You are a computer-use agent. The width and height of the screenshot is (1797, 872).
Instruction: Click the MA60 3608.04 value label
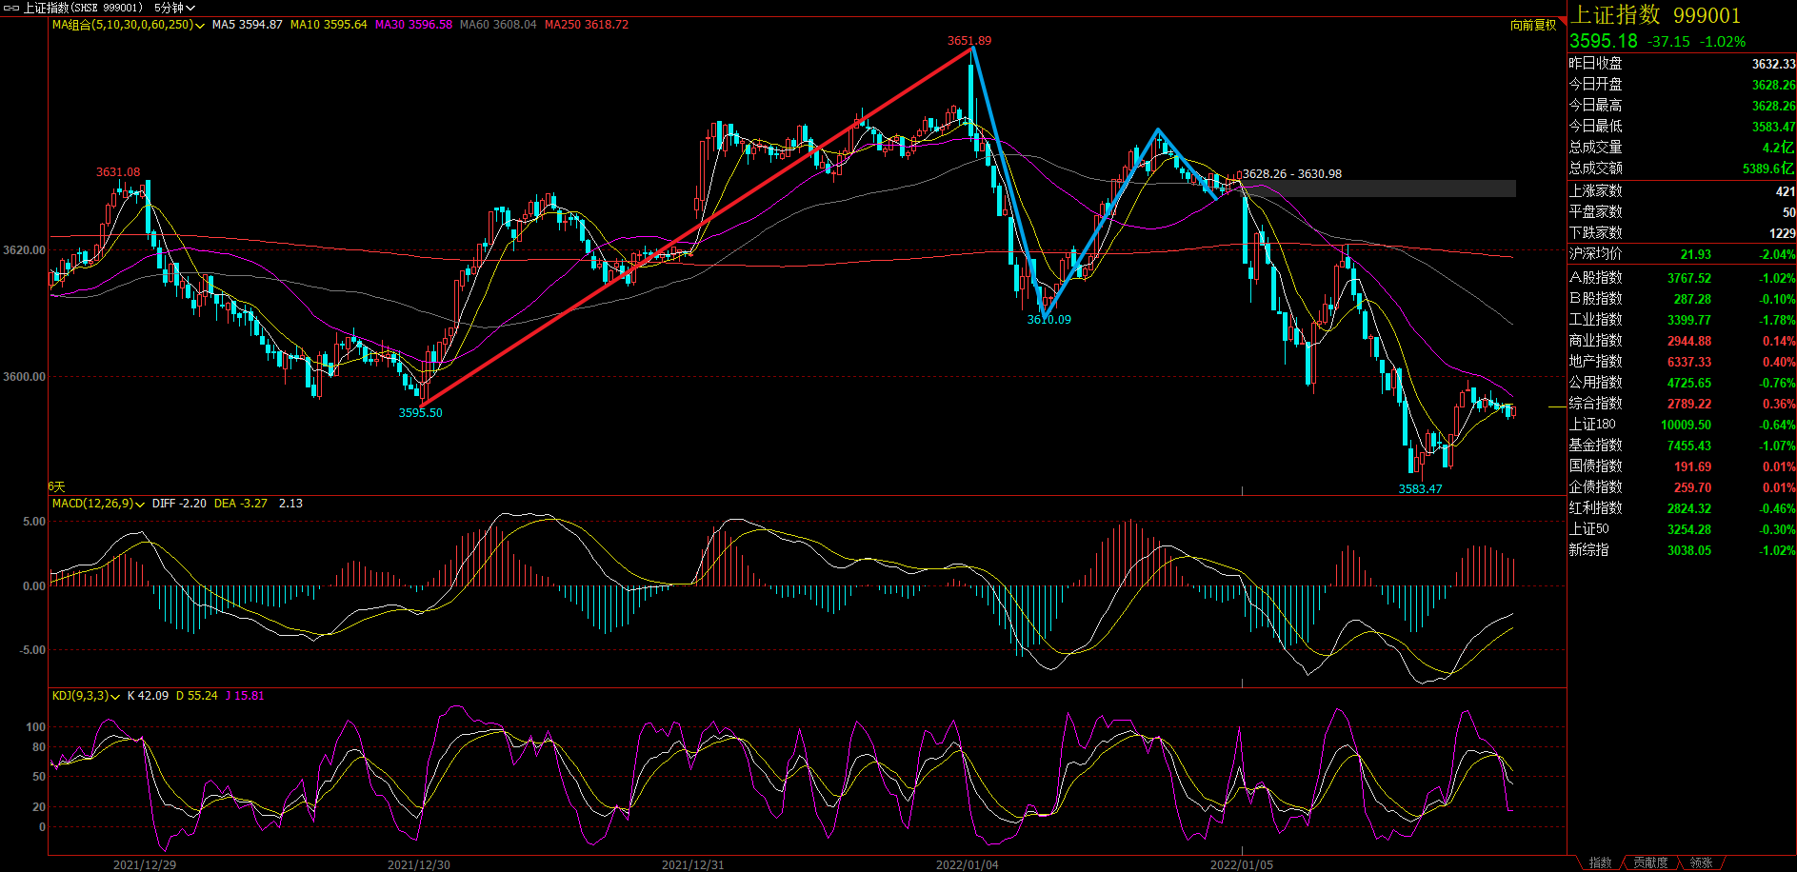498,25
